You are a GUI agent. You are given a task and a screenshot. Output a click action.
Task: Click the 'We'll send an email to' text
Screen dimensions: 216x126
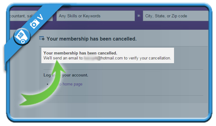[x=63, y=58]
